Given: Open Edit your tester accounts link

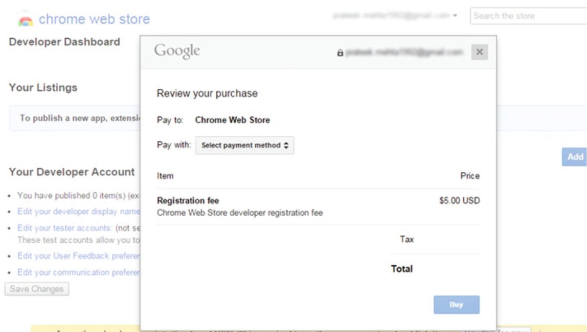Looking at the screenshot, I should [x=65, y=228].
